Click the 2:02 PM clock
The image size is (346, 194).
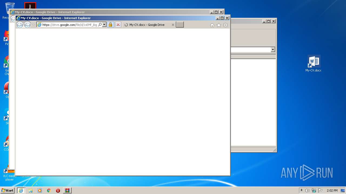click(332, 190)
